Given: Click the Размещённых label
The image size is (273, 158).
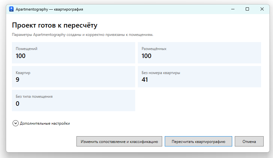Looking at the screenshot, I should click(x=154, y=49).
